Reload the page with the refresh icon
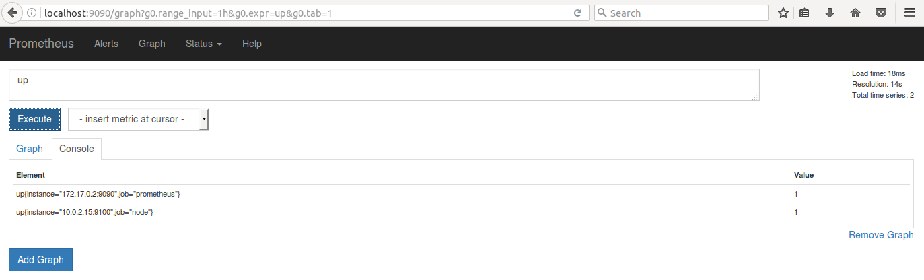The width and height of the screenshot is (924, 280). (x=577, y=13)
